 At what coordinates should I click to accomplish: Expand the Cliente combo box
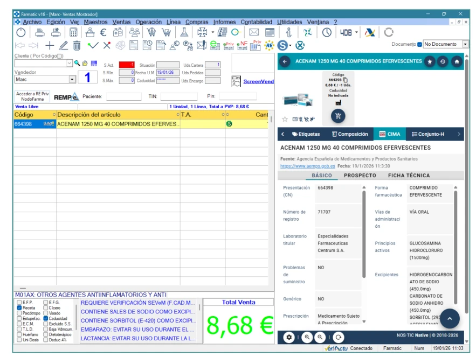[x=70, y=63]
